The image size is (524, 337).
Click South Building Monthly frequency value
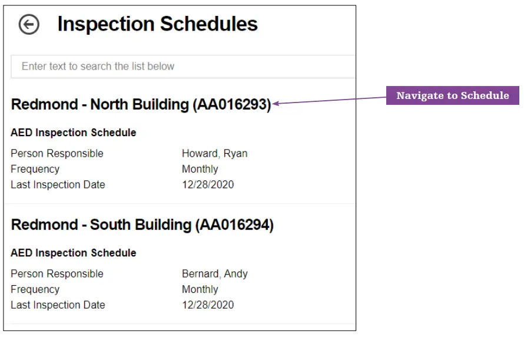coord(200,289)
